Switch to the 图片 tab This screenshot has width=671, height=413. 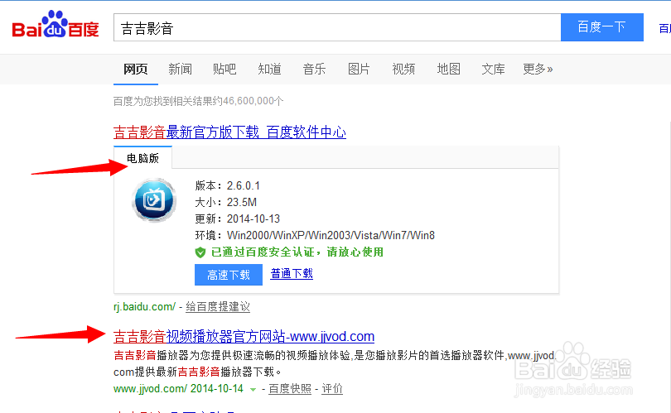coord(359,69)
